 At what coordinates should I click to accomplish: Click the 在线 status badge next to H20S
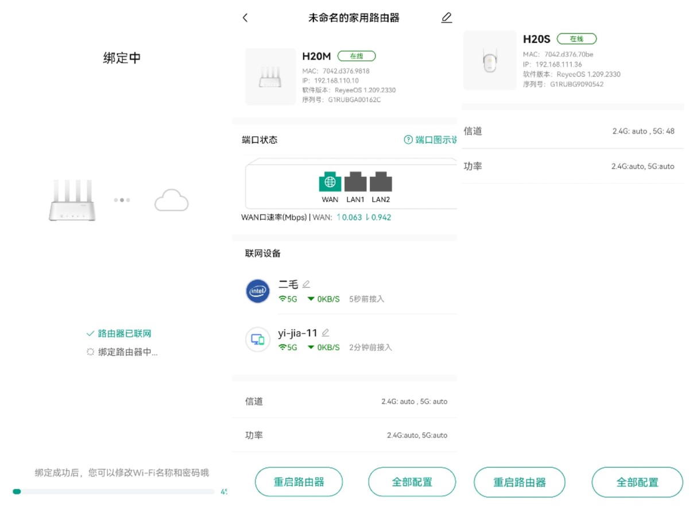point(576,39)
